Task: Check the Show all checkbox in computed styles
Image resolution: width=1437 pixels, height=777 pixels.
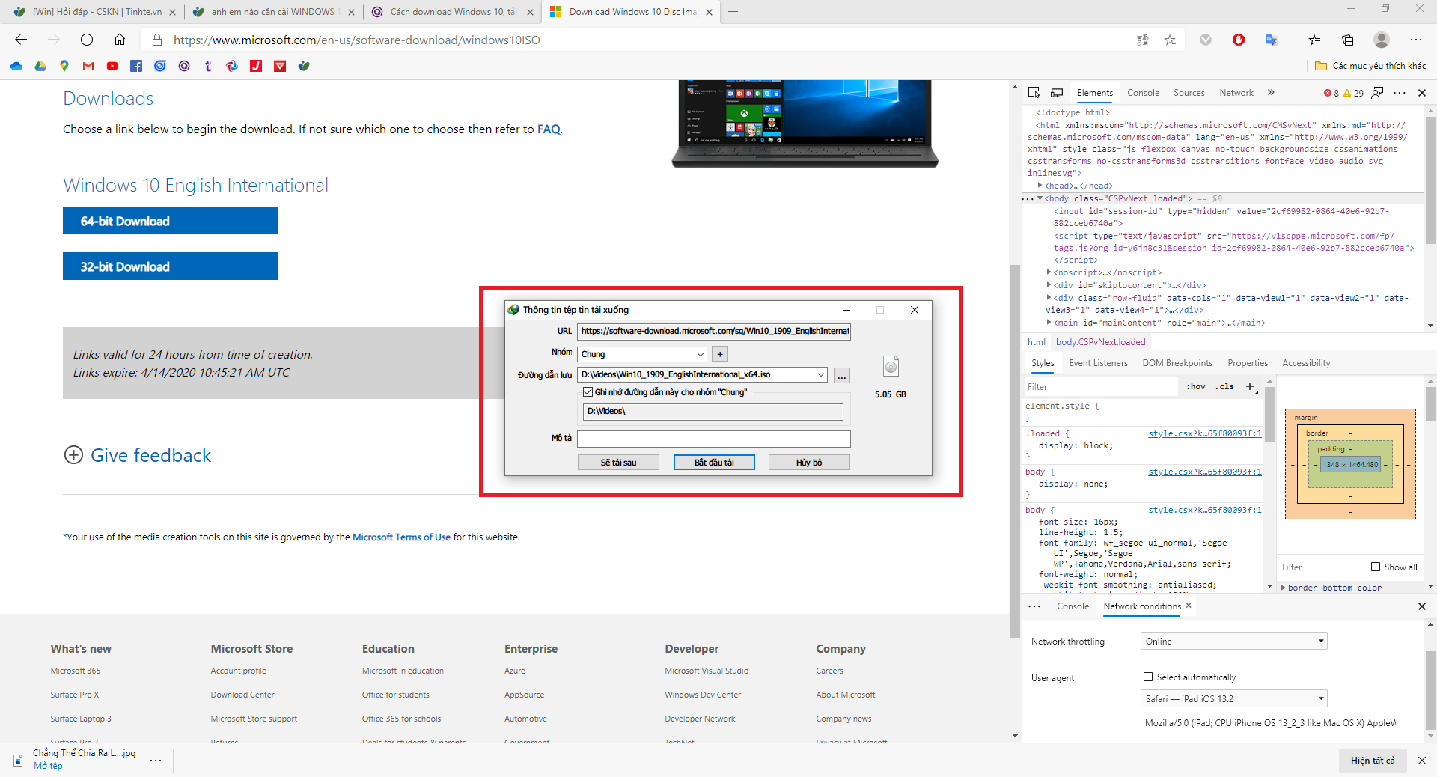Action: click(x=1375, y=567)
